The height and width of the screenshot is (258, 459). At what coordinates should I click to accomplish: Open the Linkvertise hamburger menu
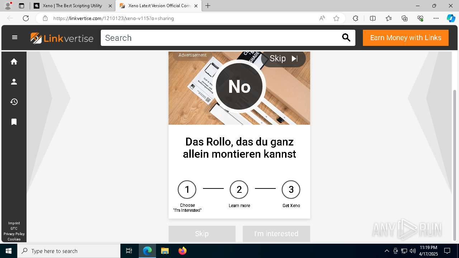coord(15,37)
